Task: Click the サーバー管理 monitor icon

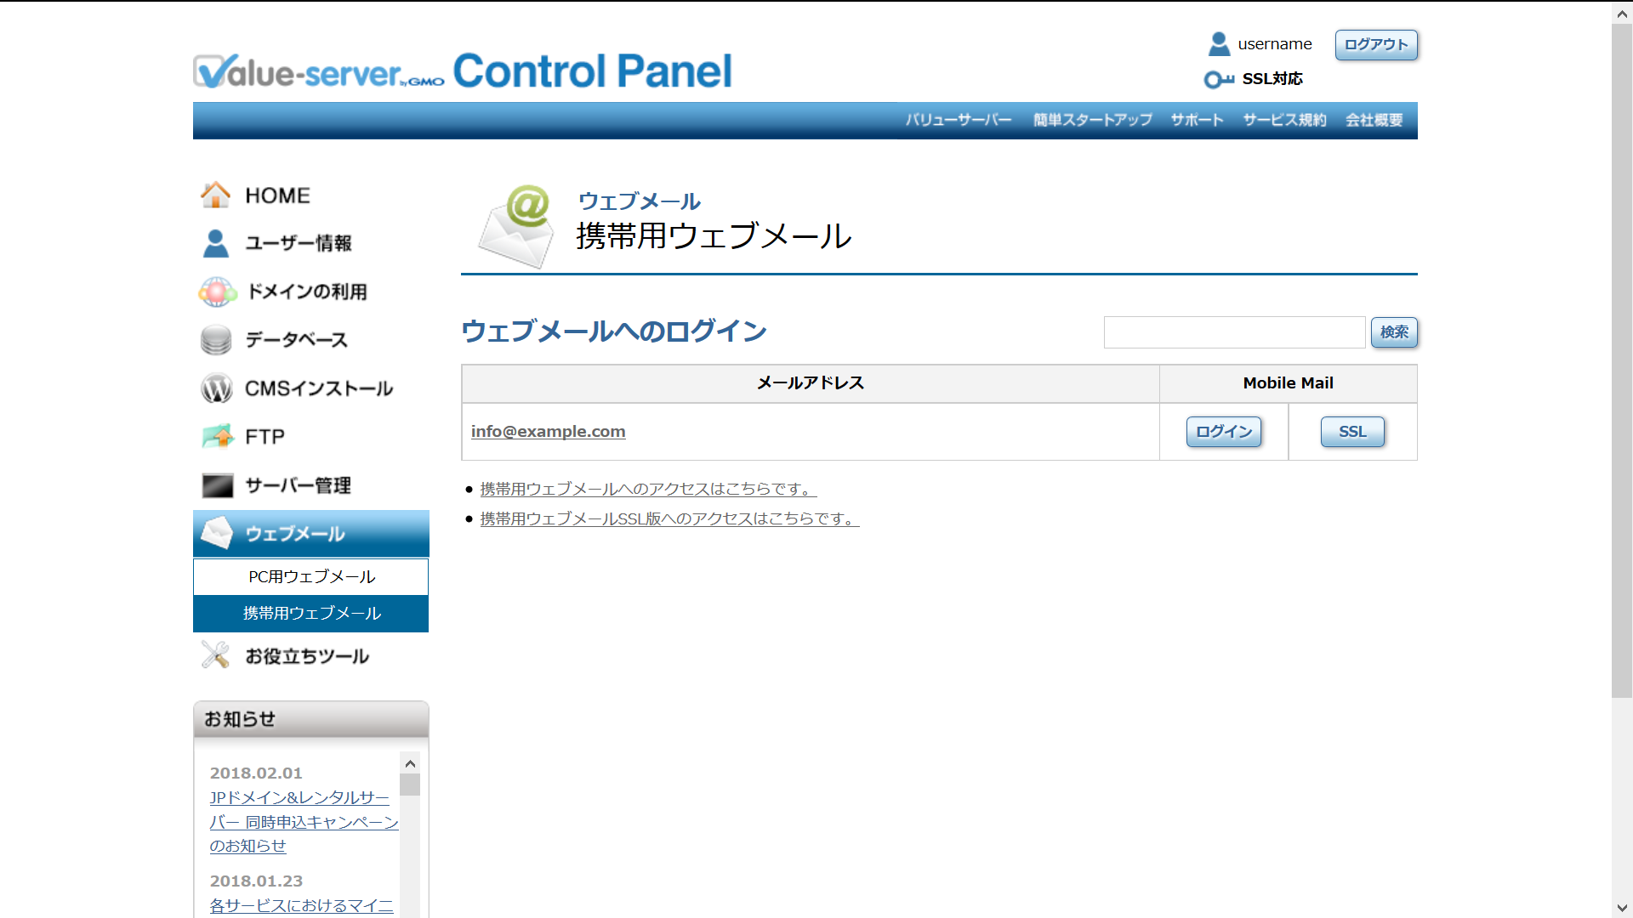Action: click(x=217, y=485)
